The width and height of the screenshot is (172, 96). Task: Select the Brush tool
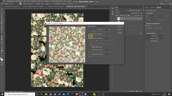(x=2, y=25)
